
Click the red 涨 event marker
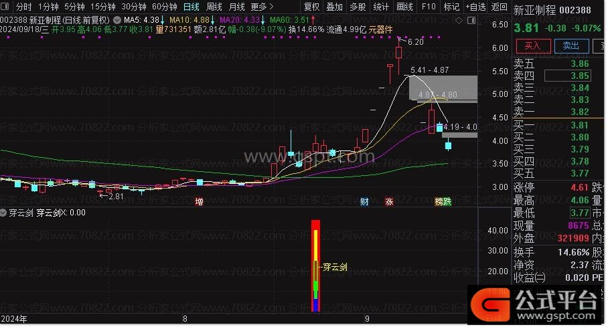(389, 201)
